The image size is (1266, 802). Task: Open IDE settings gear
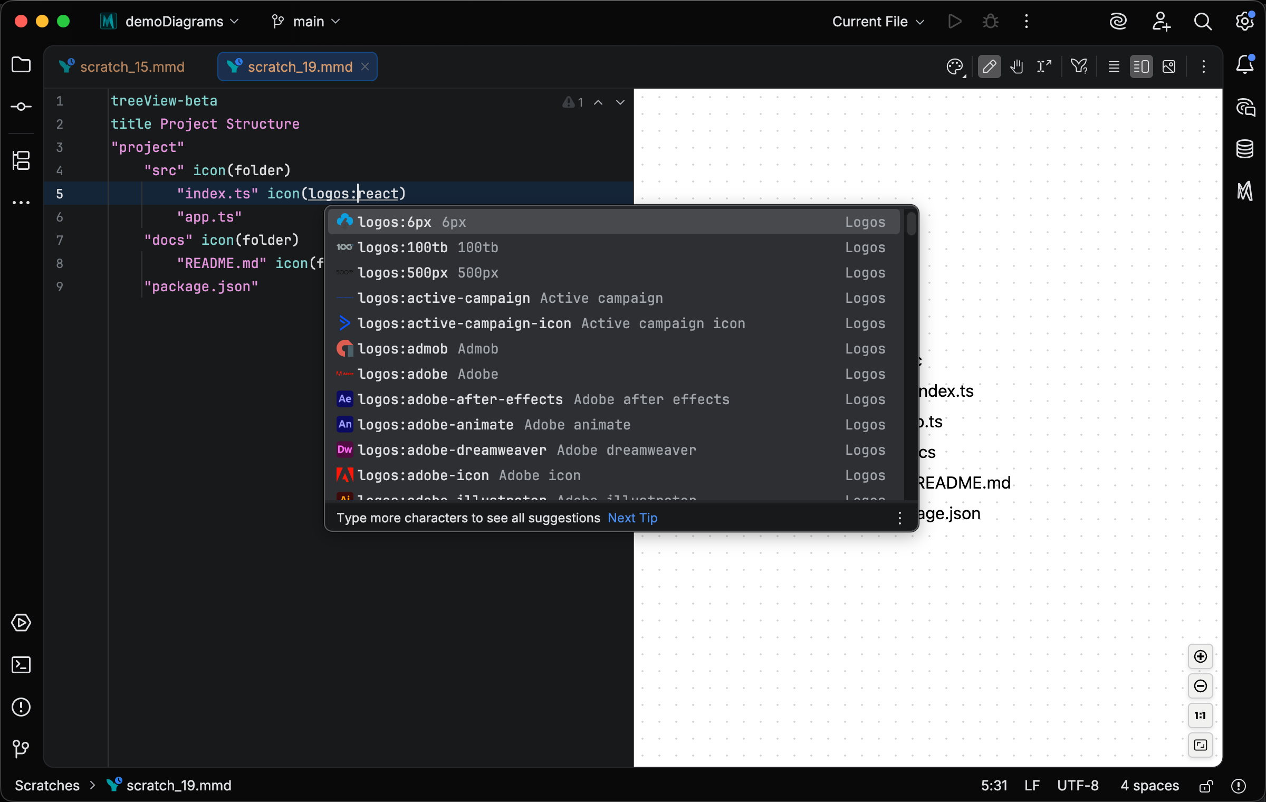pyautogui.click(x=1245, y=22)
